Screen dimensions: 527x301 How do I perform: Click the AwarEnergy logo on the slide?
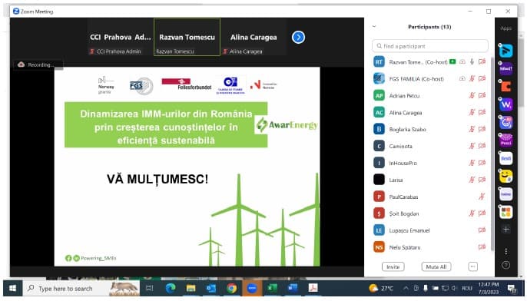pos(287,125)
